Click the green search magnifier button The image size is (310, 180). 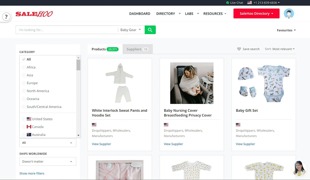pyautogui.click(x=150, y=30)
